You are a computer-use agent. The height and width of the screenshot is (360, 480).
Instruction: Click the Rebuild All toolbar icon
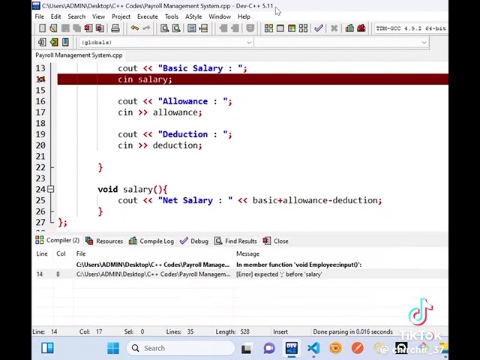[303, 28]
